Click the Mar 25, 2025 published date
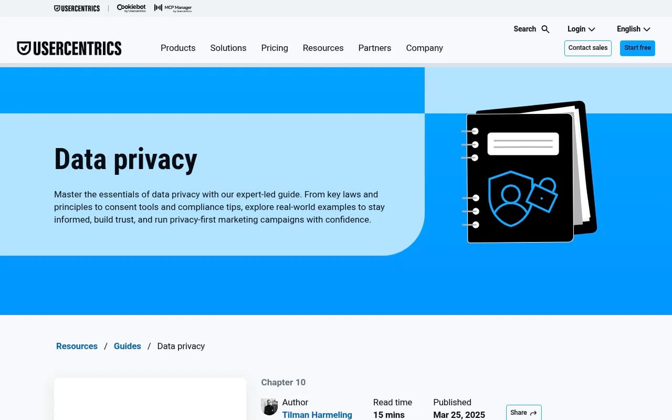Screen dimensions: 672x420 (x=459, y=415)
